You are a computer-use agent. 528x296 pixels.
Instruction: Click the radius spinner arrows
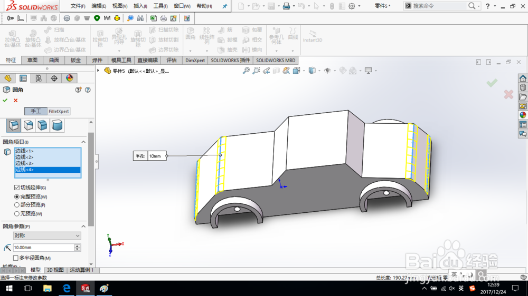(x=78, y=248)
